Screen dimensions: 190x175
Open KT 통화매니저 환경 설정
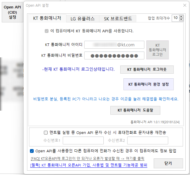(x=148, y=84)
